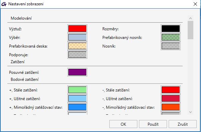201x132 pixels.
Task: Open the red '-, Stále zatížení' swatch
Action: click(171, 90)
